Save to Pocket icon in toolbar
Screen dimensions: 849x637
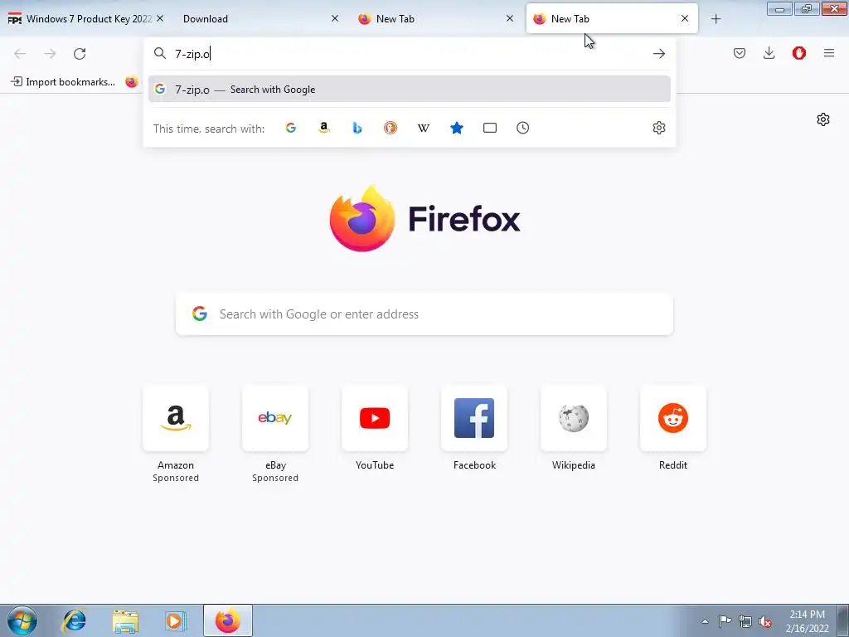point(740,53)
